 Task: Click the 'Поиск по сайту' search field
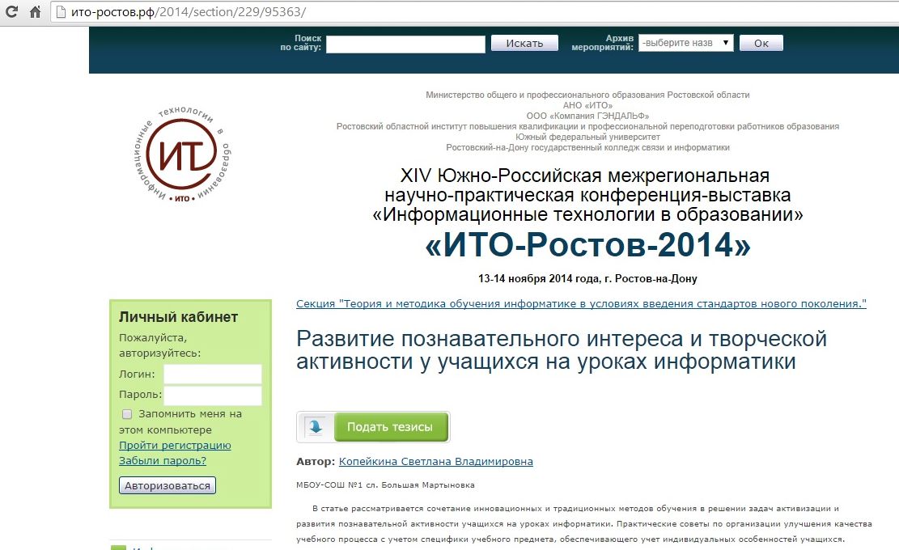405,44
